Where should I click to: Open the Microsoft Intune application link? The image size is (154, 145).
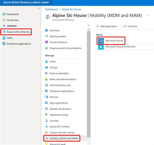click(114, 41)
